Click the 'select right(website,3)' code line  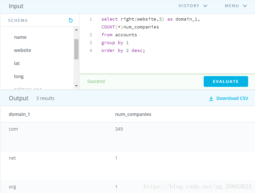[x=151, y=19]
